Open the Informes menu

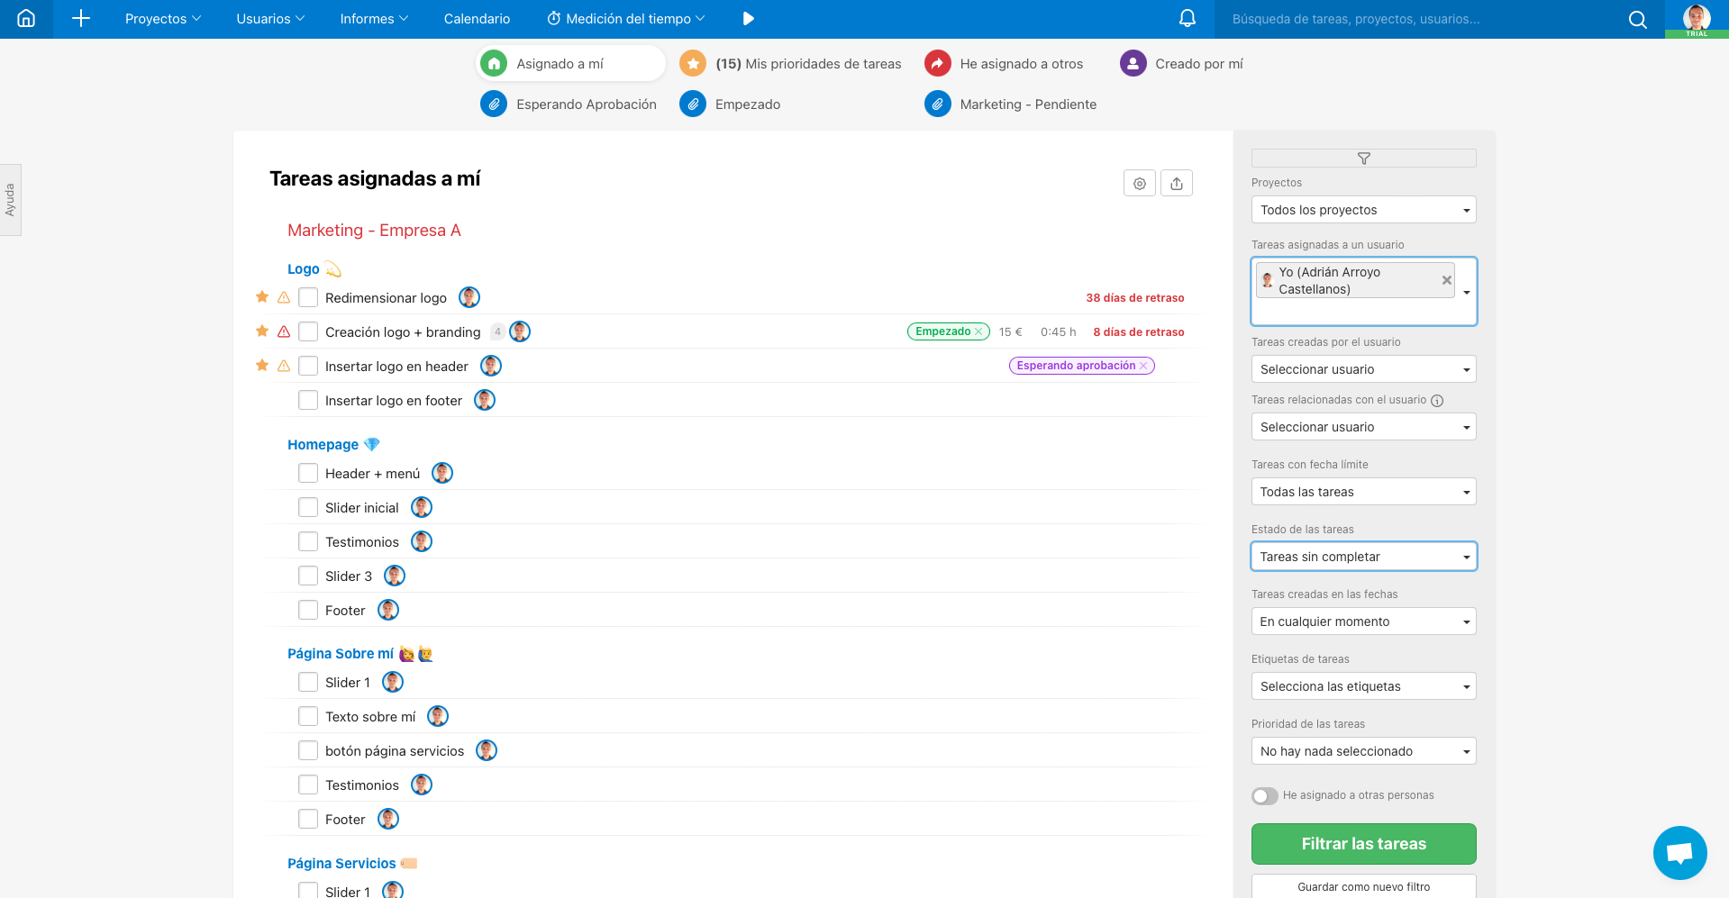tap(374, 19)
